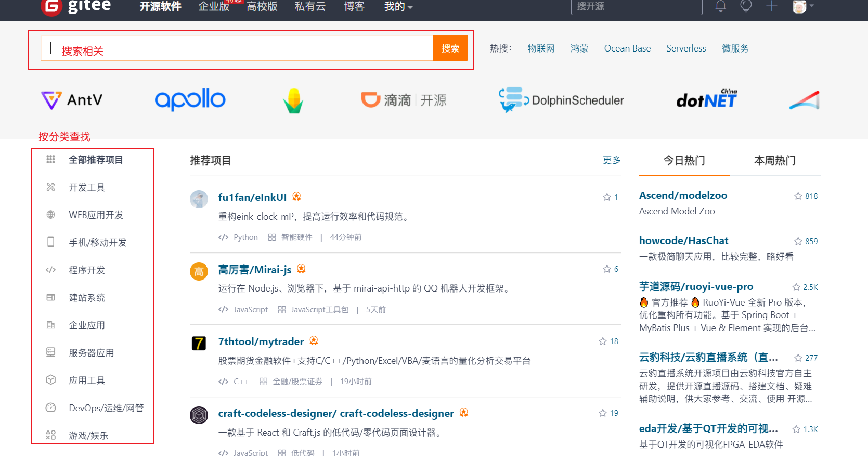
Task: Click the 7thtool avatar icon
Action: point(199,343)
